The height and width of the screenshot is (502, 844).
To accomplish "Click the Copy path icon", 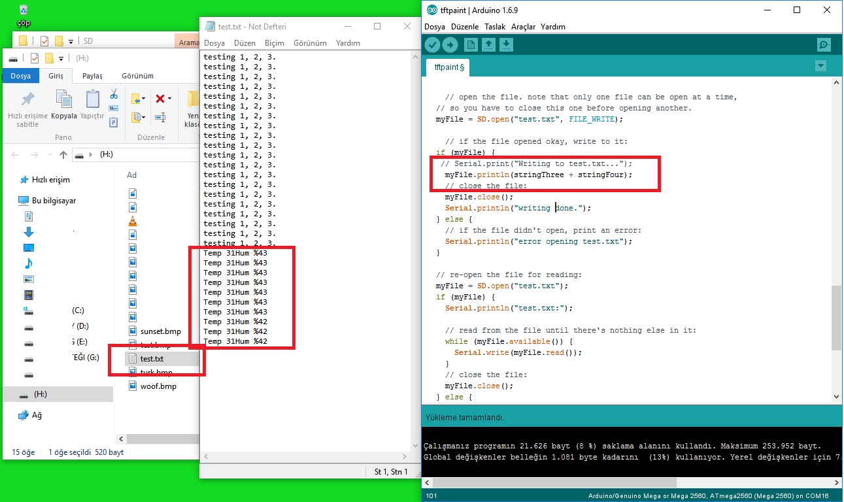I will tap(114, 108).
